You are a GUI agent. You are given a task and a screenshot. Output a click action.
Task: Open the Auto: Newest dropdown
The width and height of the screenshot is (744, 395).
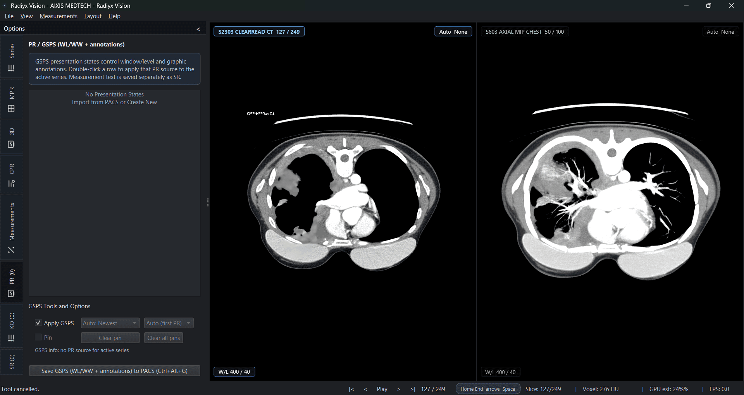[110, 323]
